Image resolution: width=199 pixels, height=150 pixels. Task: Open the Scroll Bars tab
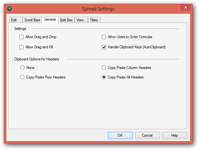point(32,20)
